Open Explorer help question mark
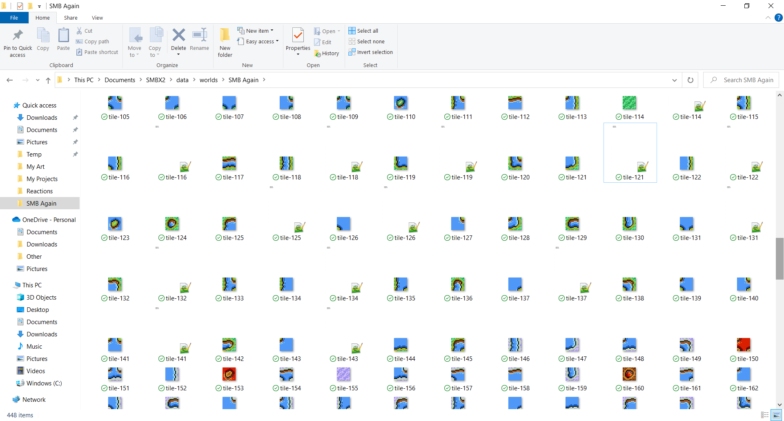Image resolution: width=784 pixels, height=421 pixels. click(x=779, y=18)
